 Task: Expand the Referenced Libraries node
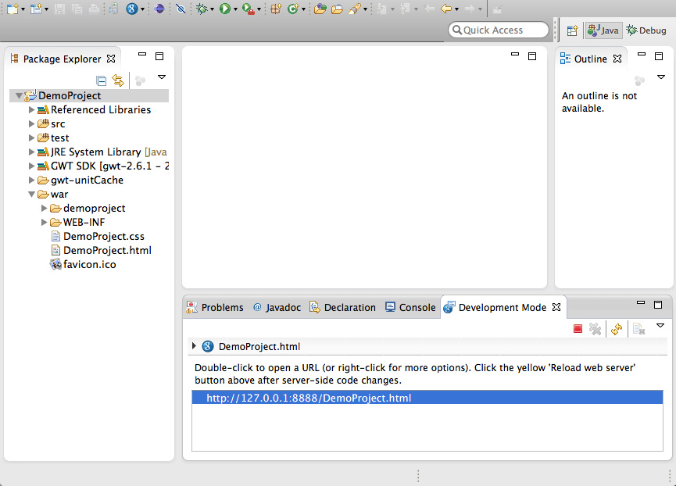click(31, 110)
